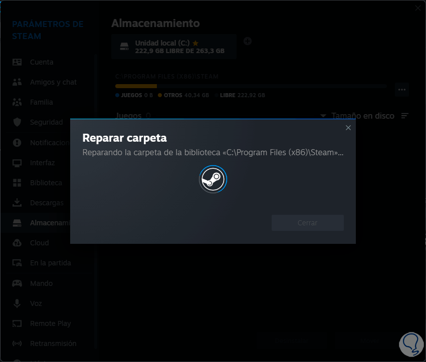Screen dimensions: 426x362
Task: Open the three-dots storage options menu
Action: [402, 90]
